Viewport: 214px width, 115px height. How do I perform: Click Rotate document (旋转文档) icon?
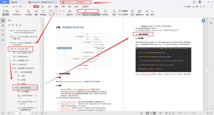tap(70, 13)
